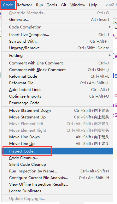Choose Generate from the Code menu
This screenshot has width=117, height=204.
point(57,20)
